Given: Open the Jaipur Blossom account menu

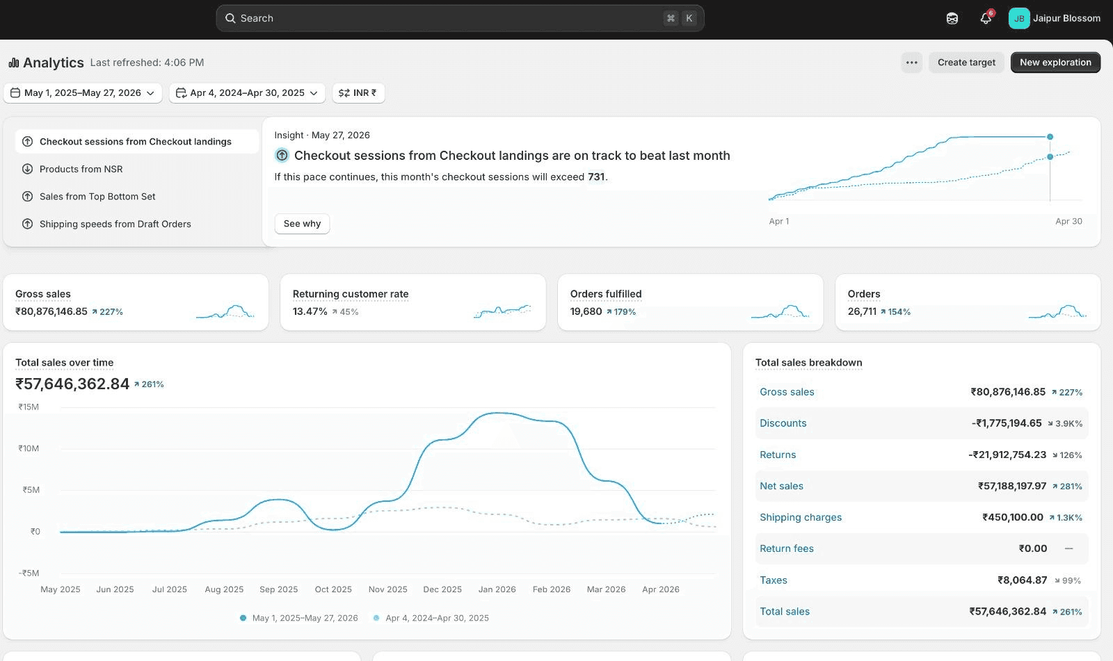Looking at the screenshot, I should (1055, 18).
